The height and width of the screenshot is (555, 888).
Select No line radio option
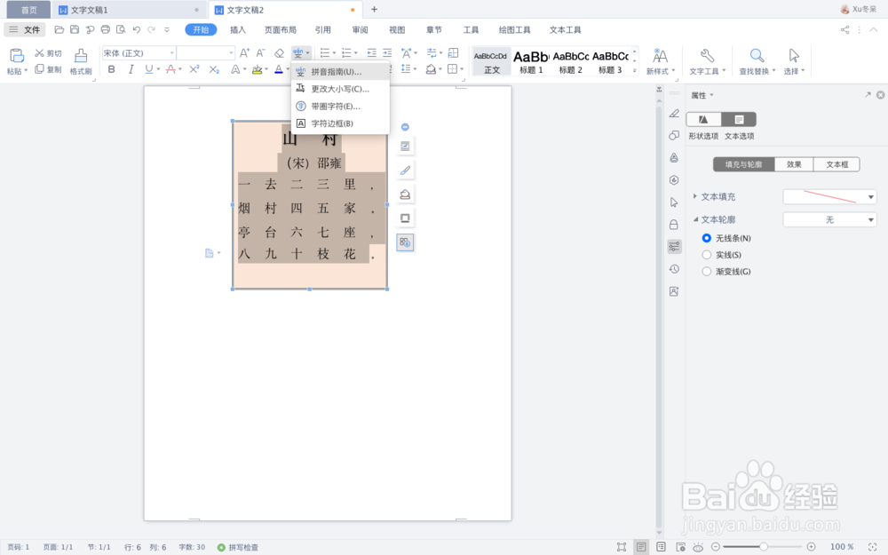coord(706,238)
